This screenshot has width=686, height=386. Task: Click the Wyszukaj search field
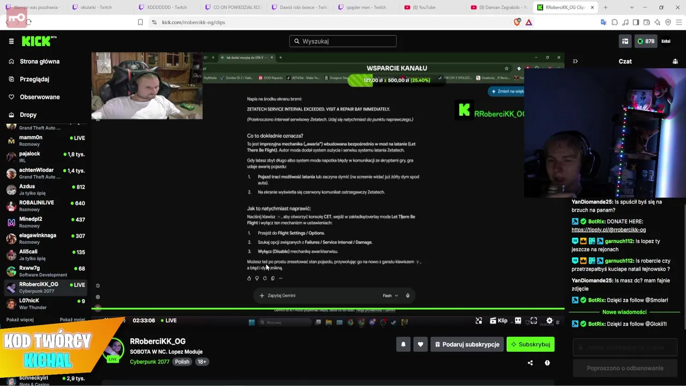[343, 41]
